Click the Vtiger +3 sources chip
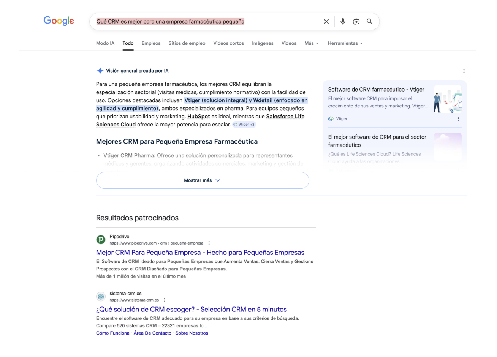Viewport: 497px width, 357px height. [x=244, y=125]
